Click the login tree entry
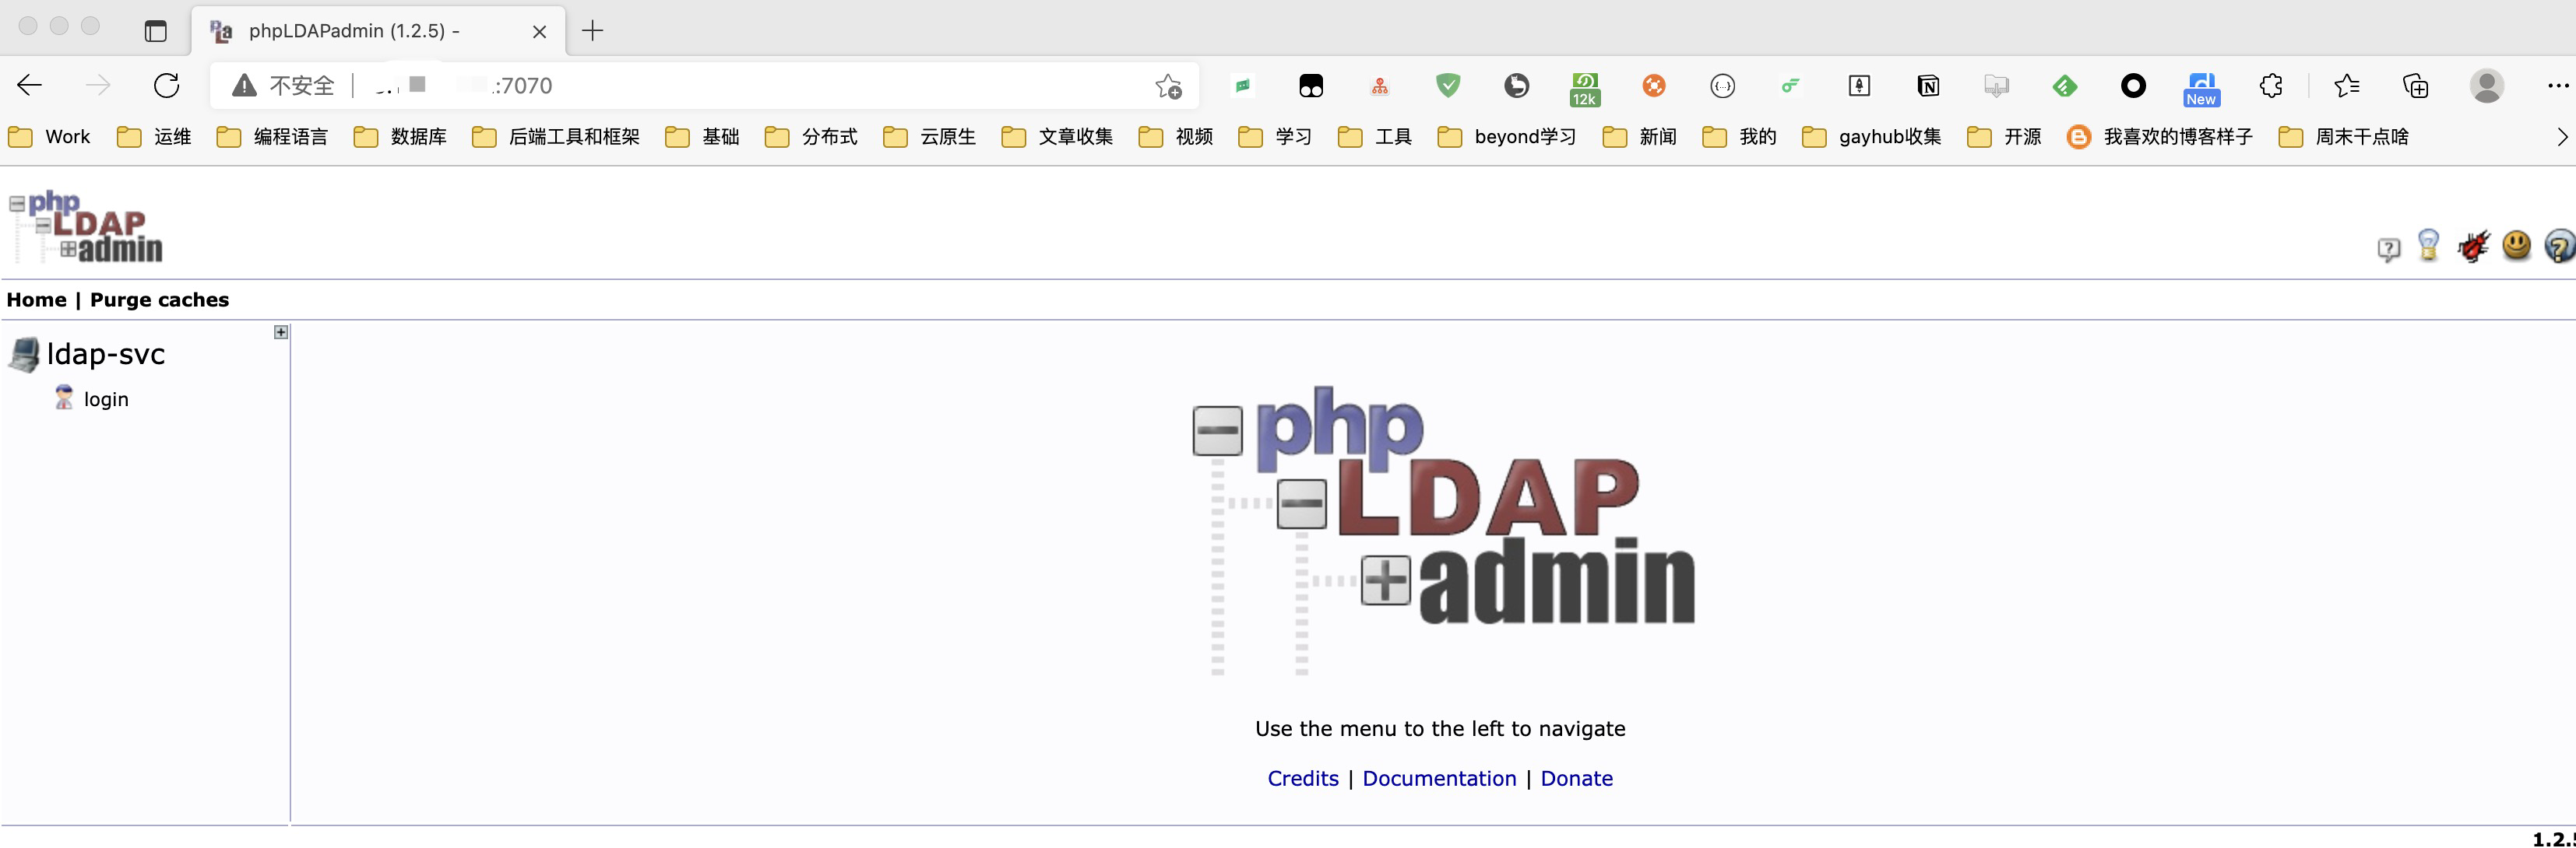Image resolution: width=2576 pixels, height=848 pixels. [x=106, y=400]
